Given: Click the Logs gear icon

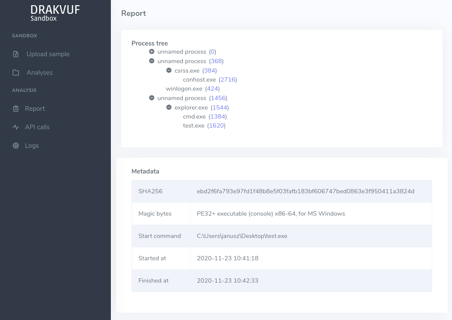Looking at the screenshot, I should click(16, 146).
